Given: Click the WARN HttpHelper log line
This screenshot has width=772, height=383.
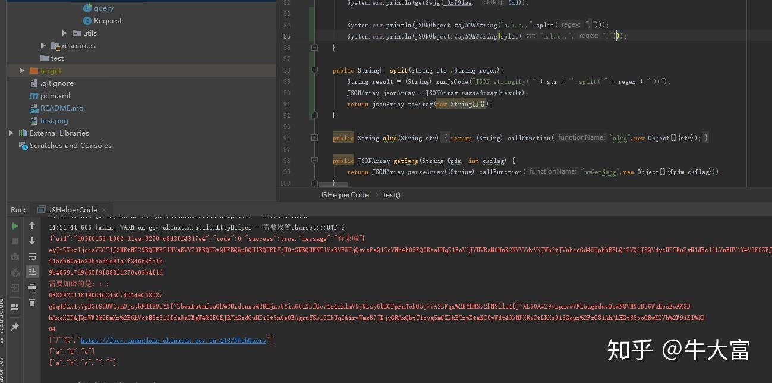Looking at the screenshot, I should click(197, 227).
